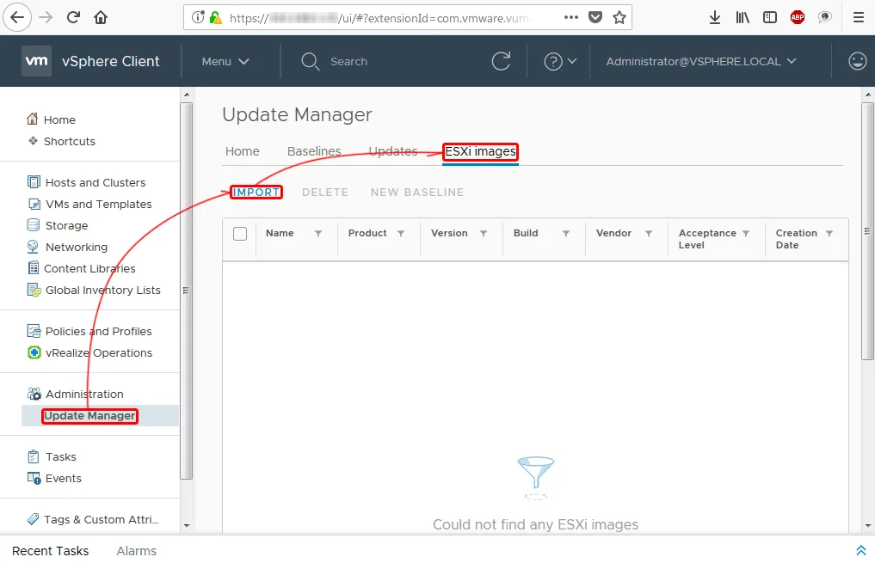Open the browser library icon

point(743,17)
